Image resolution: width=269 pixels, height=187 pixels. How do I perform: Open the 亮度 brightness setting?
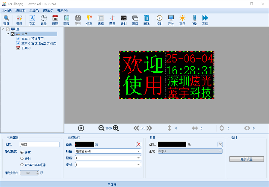pyautogui.click(x=182, y=20)
